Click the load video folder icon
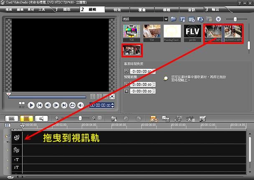254x180 pixels. [x=173, y=19]
